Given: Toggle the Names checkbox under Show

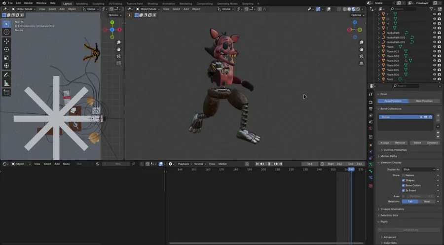Looking at the screenshot, I should [403, 175].
